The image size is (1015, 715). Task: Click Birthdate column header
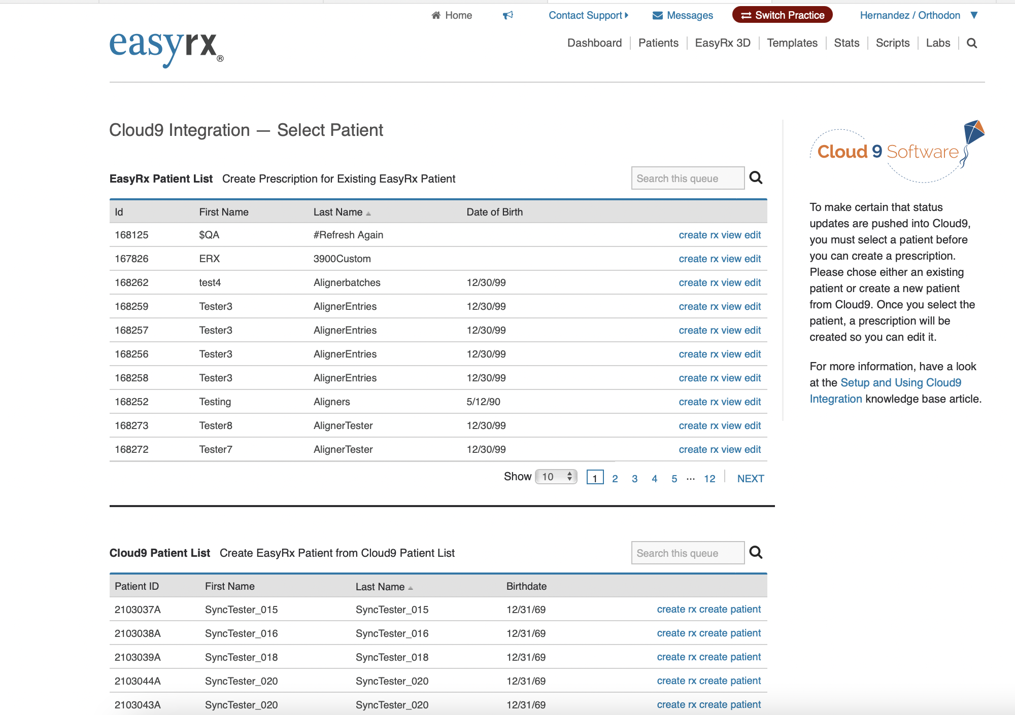526,586
